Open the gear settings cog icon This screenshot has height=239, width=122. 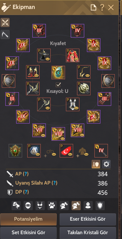click(x=106, y=164)
